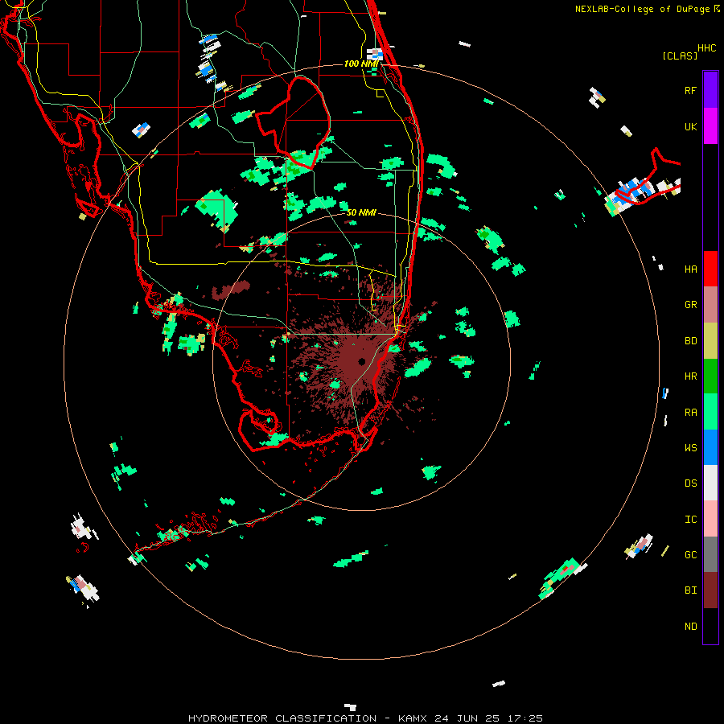This screenshot has width=724, height=724.
Task: Click the GR legend color block
Action: coord(710,305)
